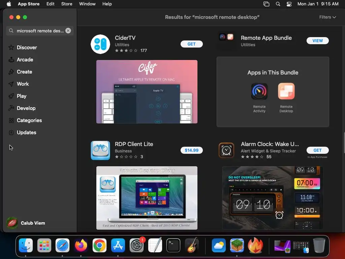
Task: Open the CiderTV screenshot preview
Action: click(147, 92)
